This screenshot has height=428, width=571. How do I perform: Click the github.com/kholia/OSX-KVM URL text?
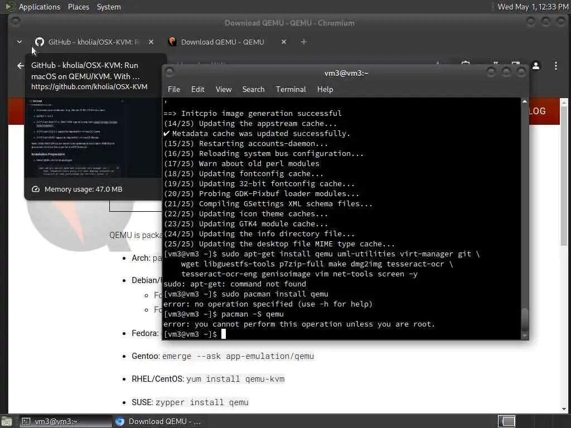(x=89, y=86)
